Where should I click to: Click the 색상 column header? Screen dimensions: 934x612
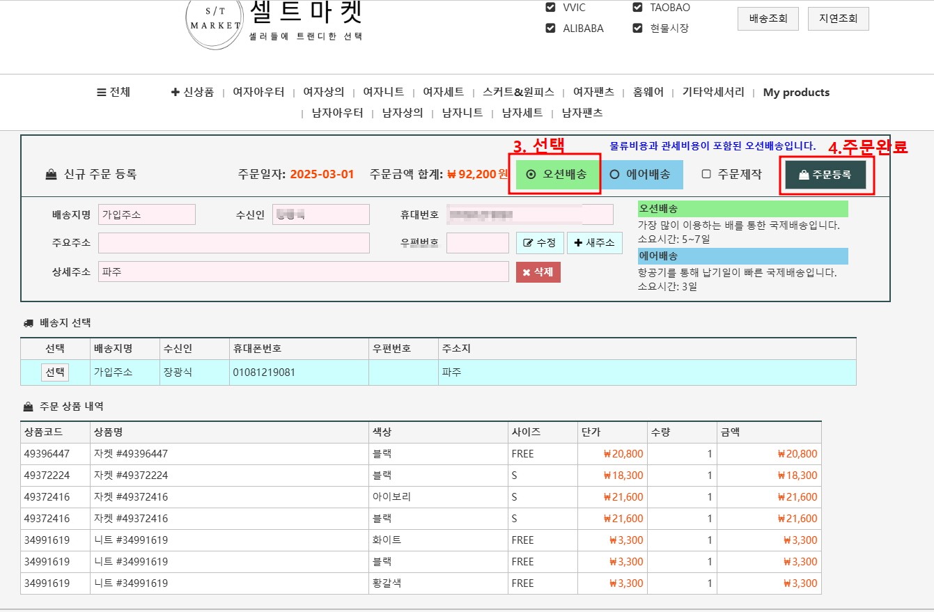pos(439,432)
